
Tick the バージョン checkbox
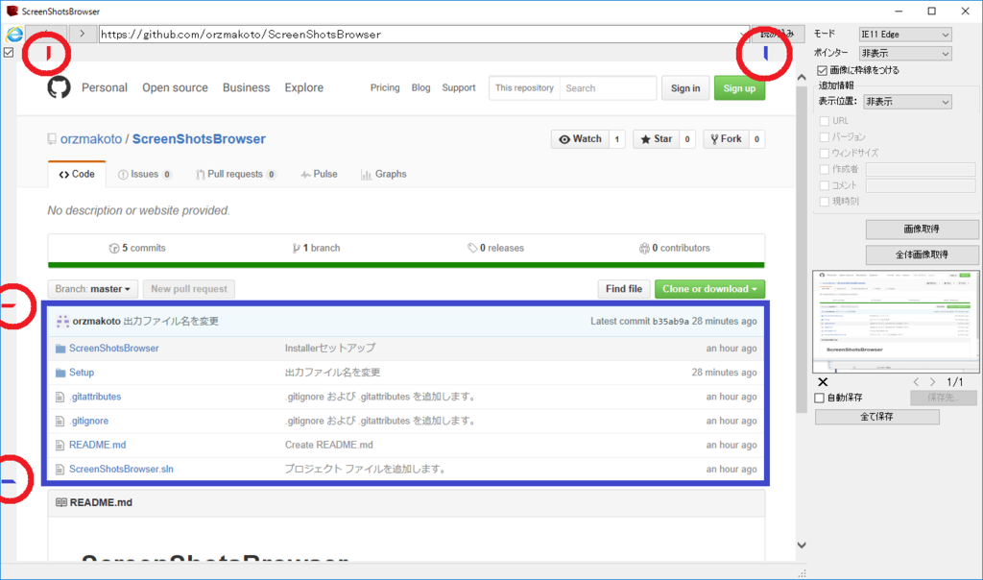tap(825, 136)
